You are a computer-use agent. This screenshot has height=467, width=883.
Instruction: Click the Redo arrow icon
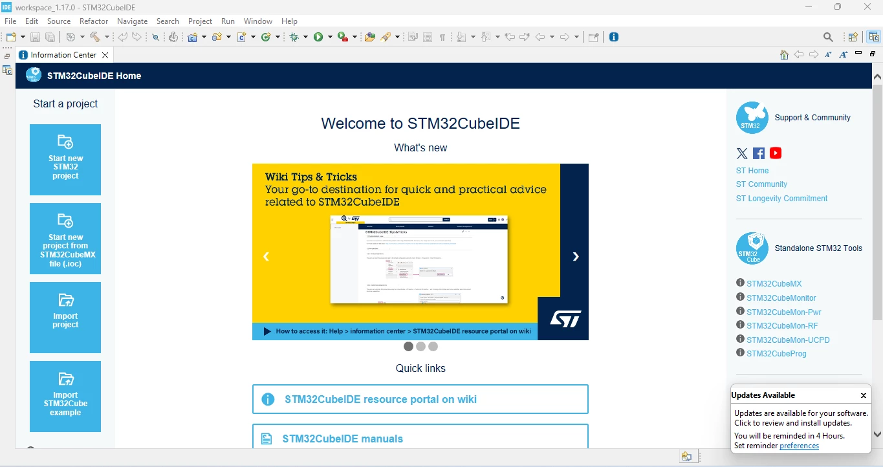pyautogui.click(x=136, y=38)
